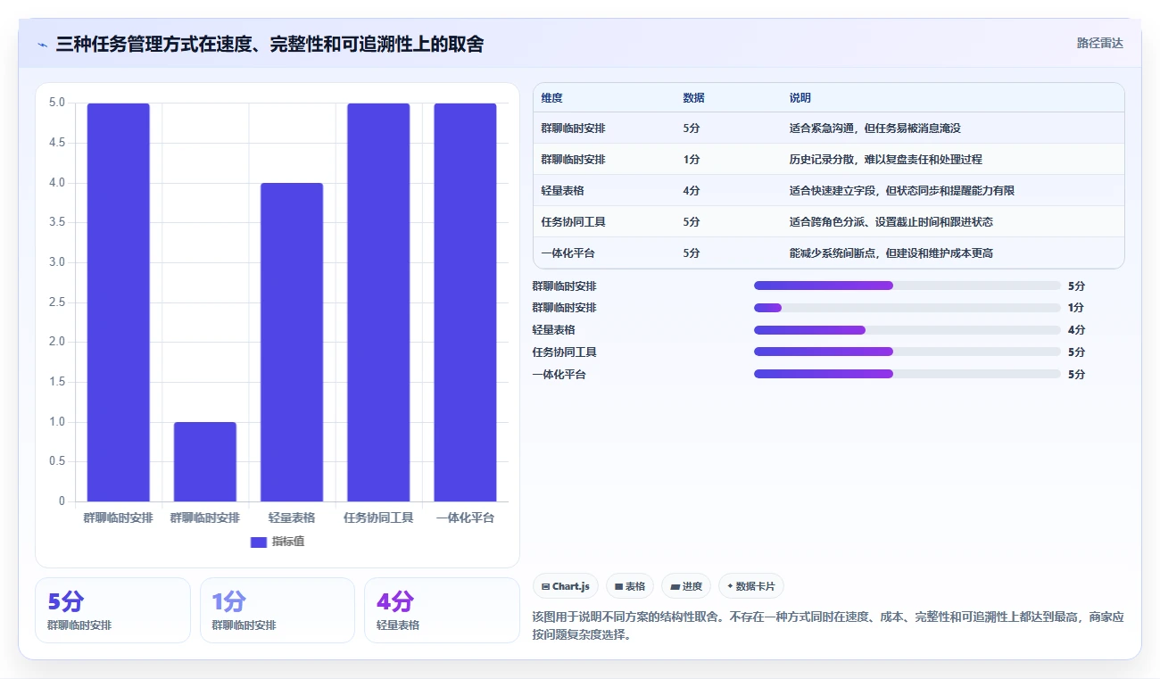Open the 1分 群聊临时安排 data card

(x=278, y=610)
